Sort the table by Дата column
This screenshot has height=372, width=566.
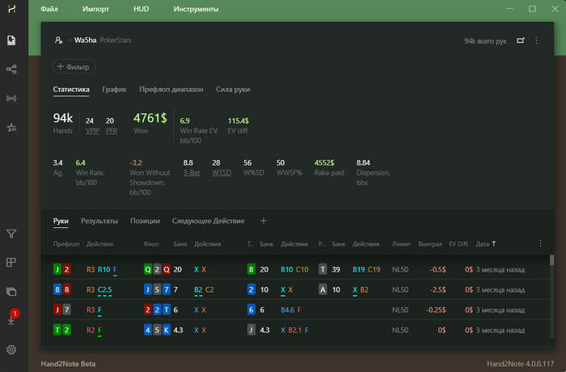pyautogui.click(x=483, y=243)
